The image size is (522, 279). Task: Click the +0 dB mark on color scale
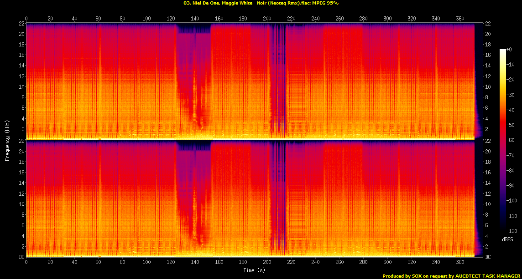509,50
